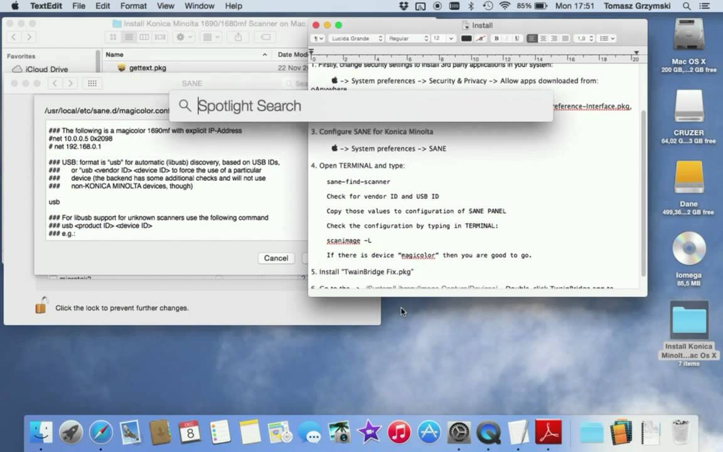Open the Regular typeface dropdown
The image size is (723, 452).
[x=409, y=38]
